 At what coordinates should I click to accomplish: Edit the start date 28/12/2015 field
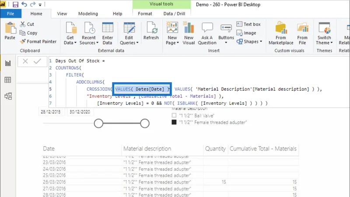tap(51, 112)
